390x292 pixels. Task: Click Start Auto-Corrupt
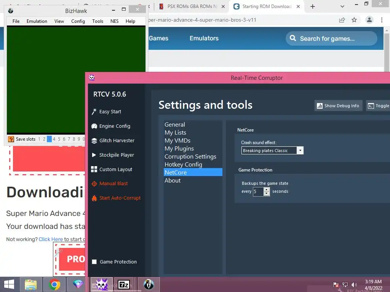[116, 198]
